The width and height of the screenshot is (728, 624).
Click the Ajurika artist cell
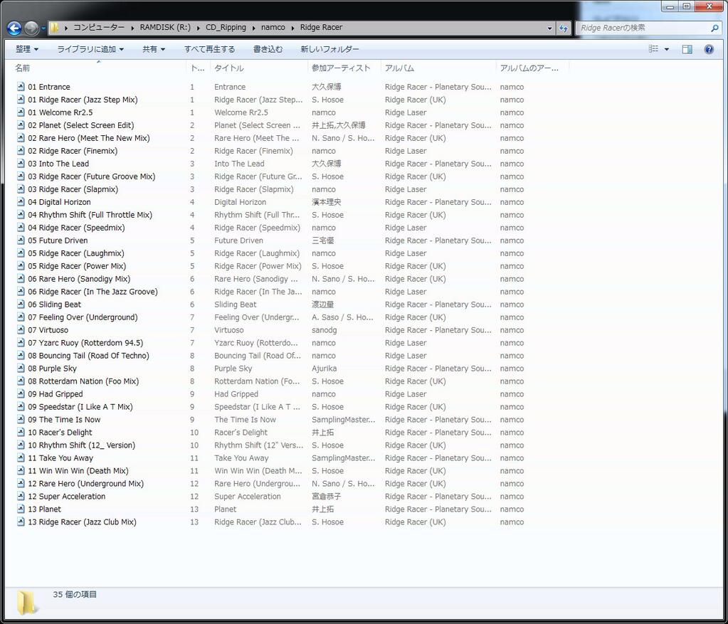pyautogui.click(x=324, y=368)
